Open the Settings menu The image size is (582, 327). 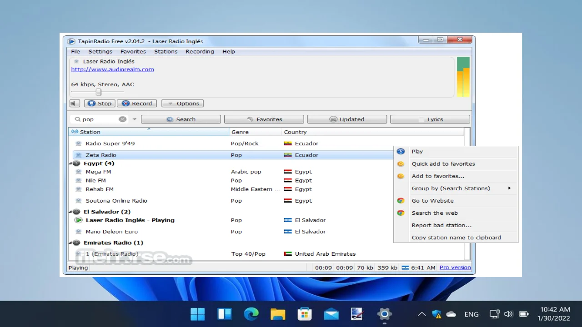(100, 52)
